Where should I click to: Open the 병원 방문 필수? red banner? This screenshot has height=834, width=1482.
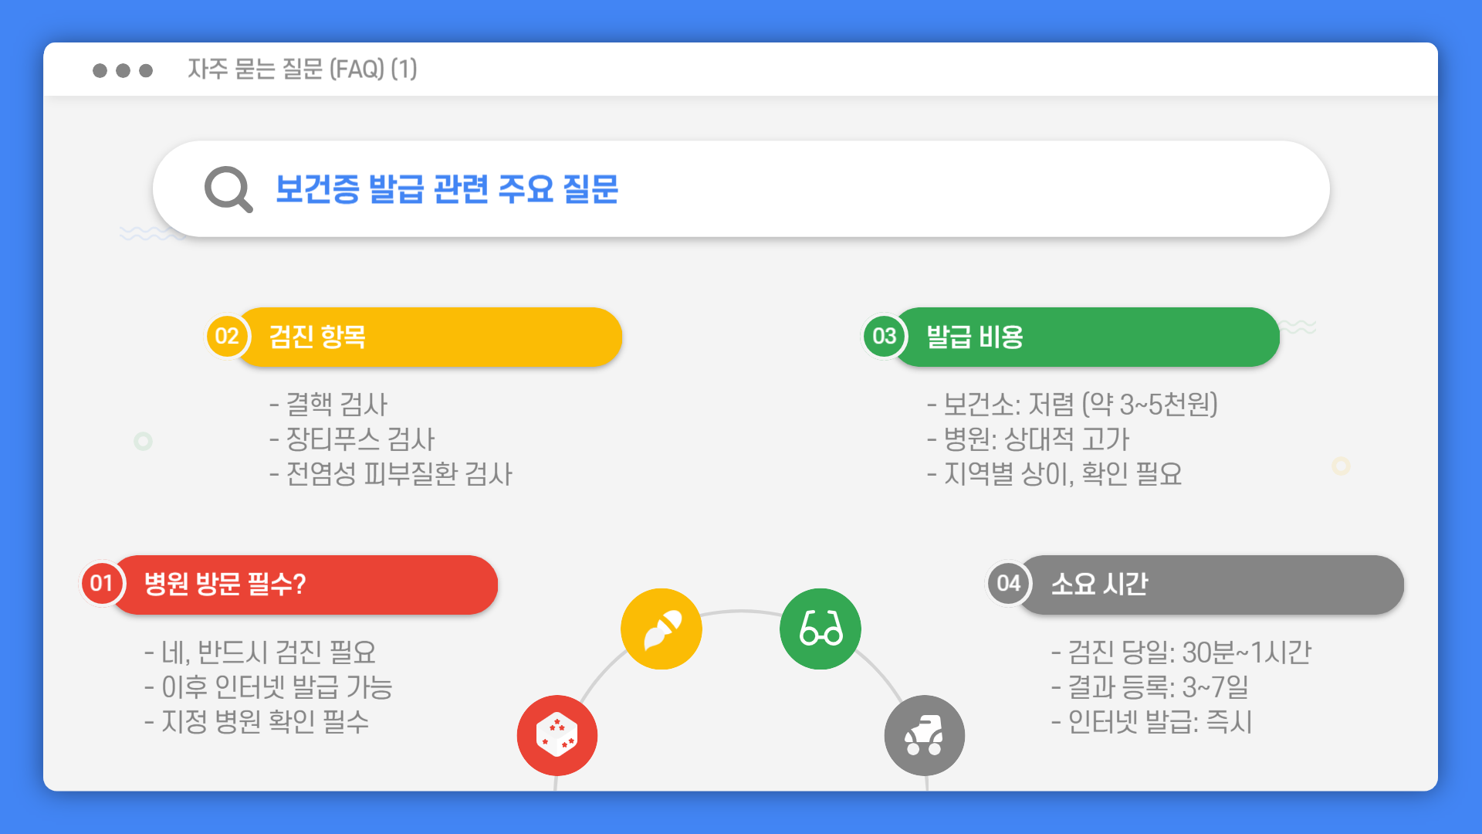point(304,584)
